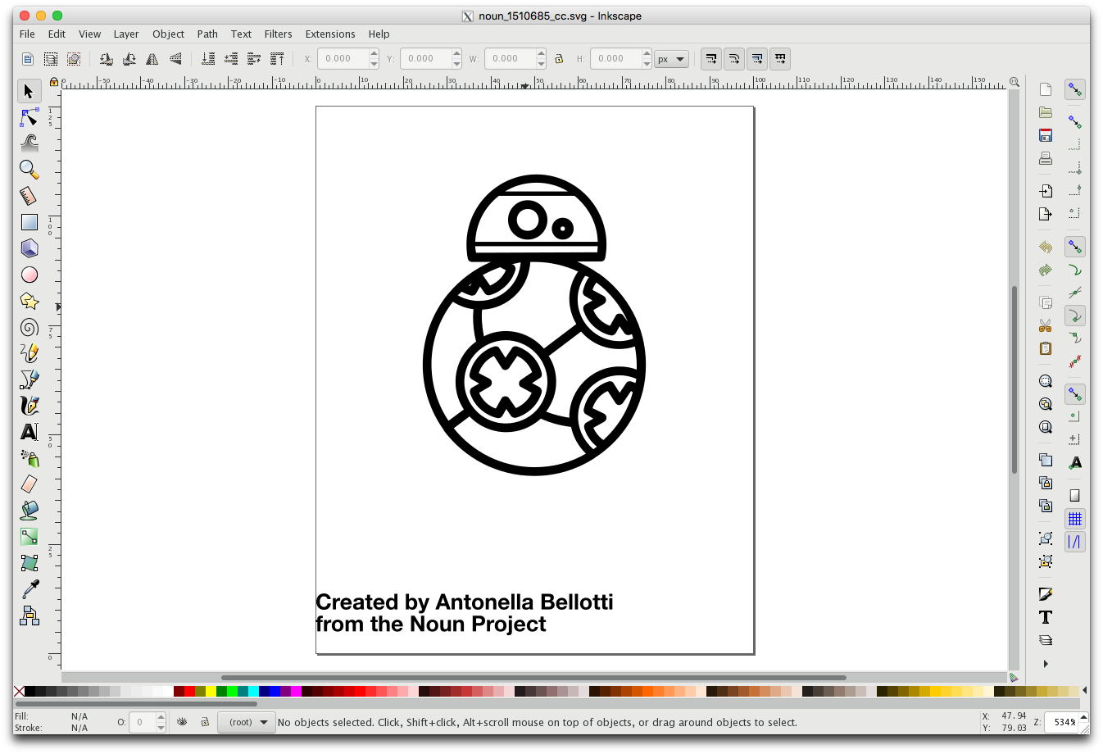This screenshot has height=754, width=1103.
Task: Click the zoom percentage field
Action: (1062, 722)
